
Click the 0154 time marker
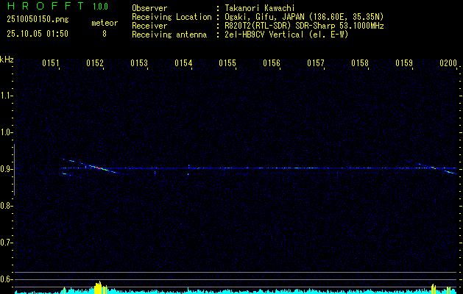pos(183,64)
